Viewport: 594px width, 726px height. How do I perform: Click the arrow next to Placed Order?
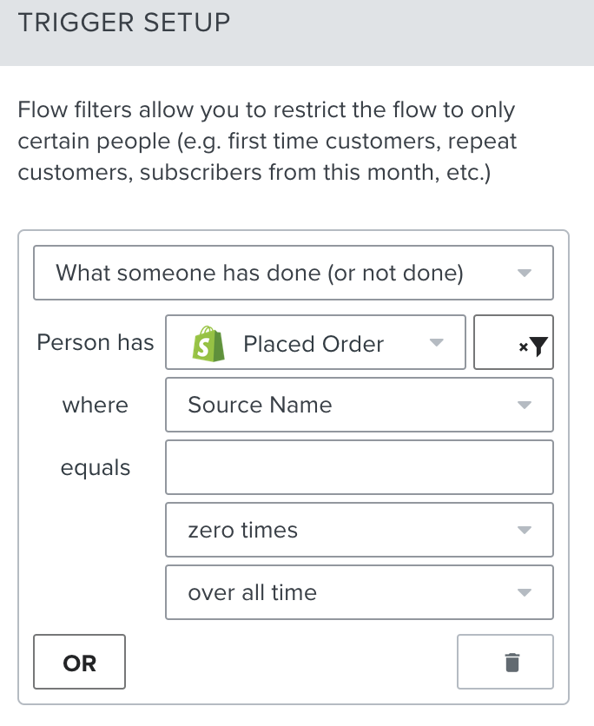point(437,343)
